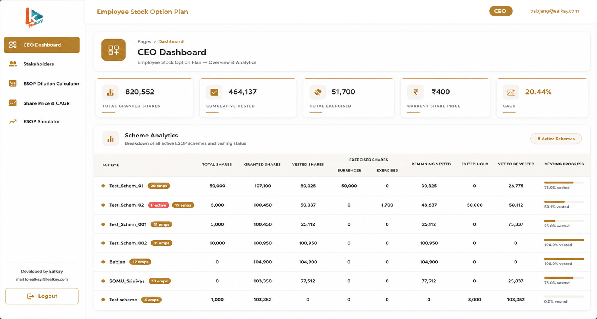Click the ESOP Simulator trend arrow icon
The image size is (597, 319).
click(x=13, y=121)
